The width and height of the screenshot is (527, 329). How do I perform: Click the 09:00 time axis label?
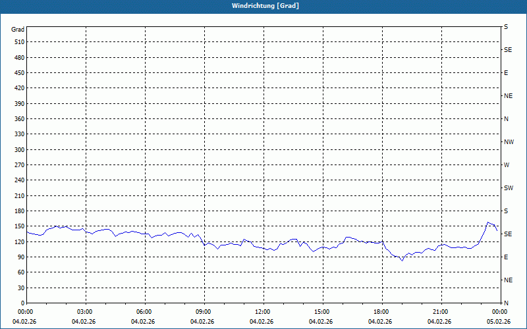(x=204, y=312)
